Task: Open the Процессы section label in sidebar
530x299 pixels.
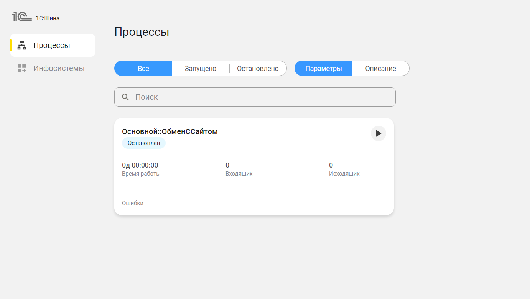Action: coord(52,45)
